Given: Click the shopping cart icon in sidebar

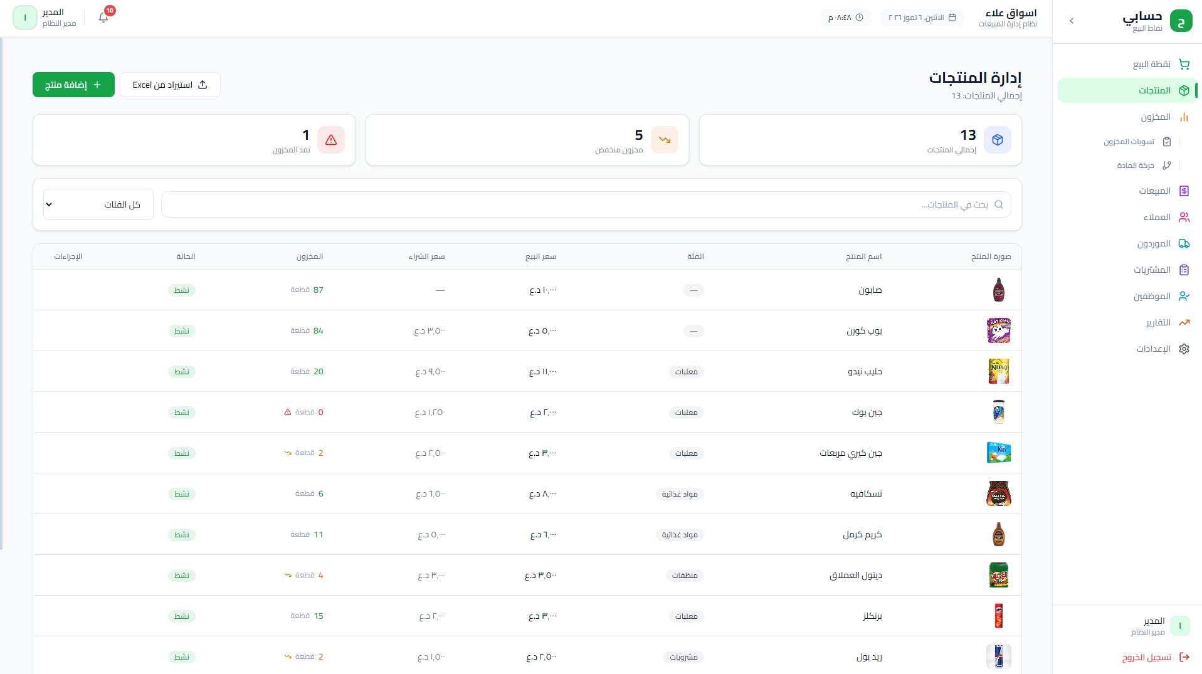Looking at the screenshot, I should (x=1184, y=64).
